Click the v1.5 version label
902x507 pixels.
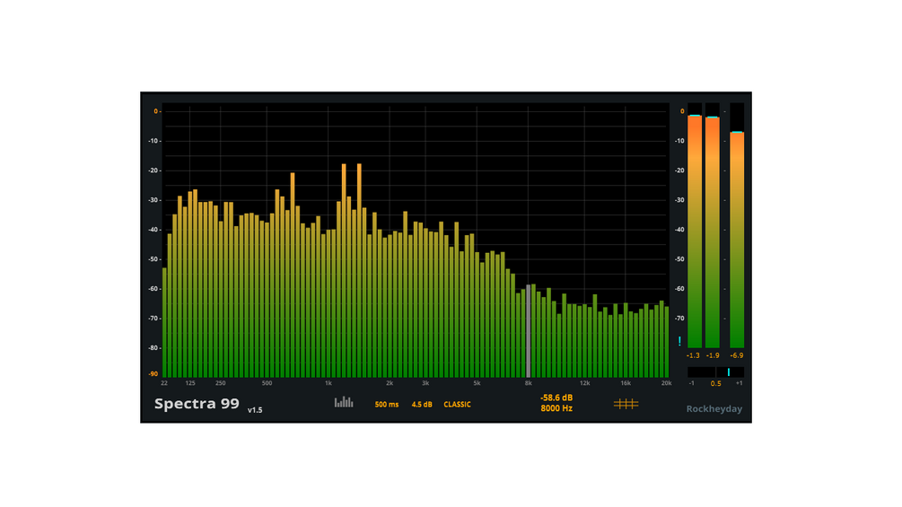point(255,410)
